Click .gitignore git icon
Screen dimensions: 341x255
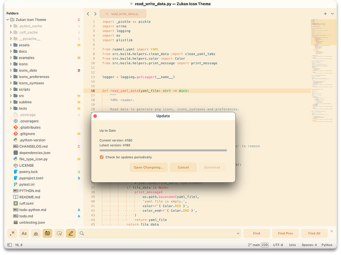[16, 133]
